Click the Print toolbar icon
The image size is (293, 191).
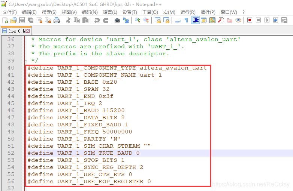point(57,20)
